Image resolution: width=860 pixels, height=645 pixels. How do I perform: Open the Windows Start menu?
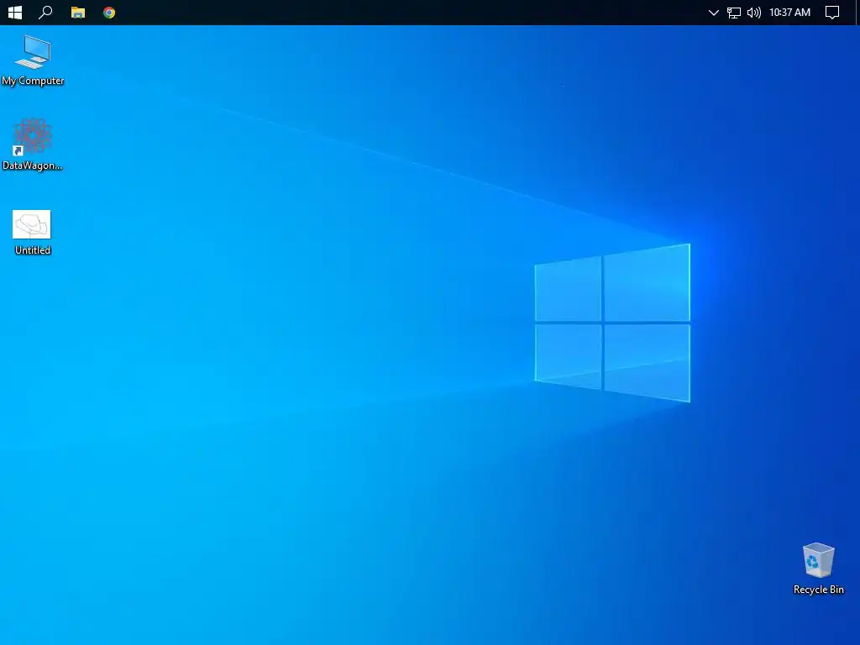point(15,12)
